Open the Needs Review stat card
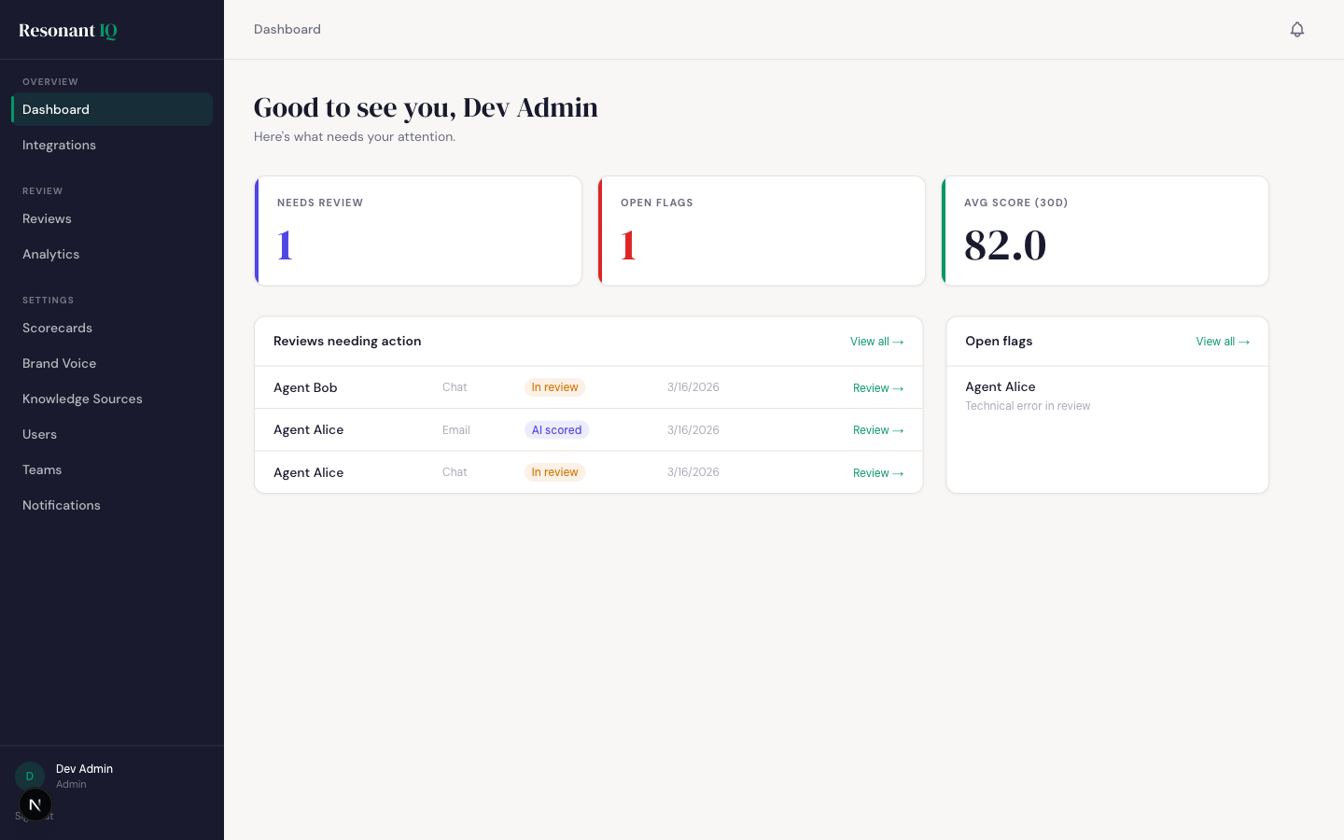The image size is (1344, 840). click(418, 231)
